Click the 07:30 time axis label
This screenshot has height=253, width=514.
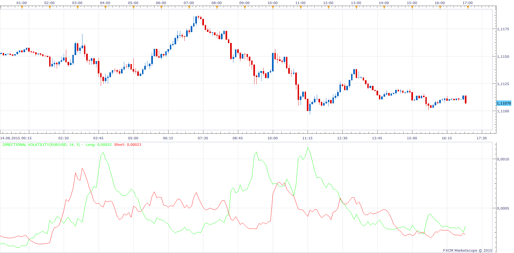pos(203,138)
